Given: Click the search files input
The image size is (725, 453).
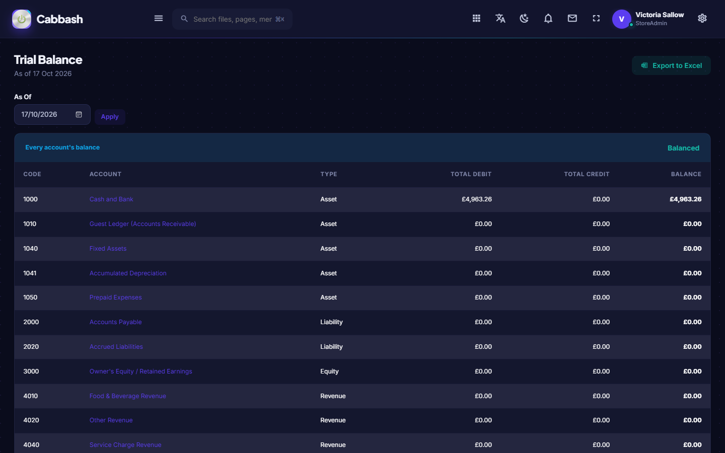Looking at the screenshot, I should (x=233, y=19).
